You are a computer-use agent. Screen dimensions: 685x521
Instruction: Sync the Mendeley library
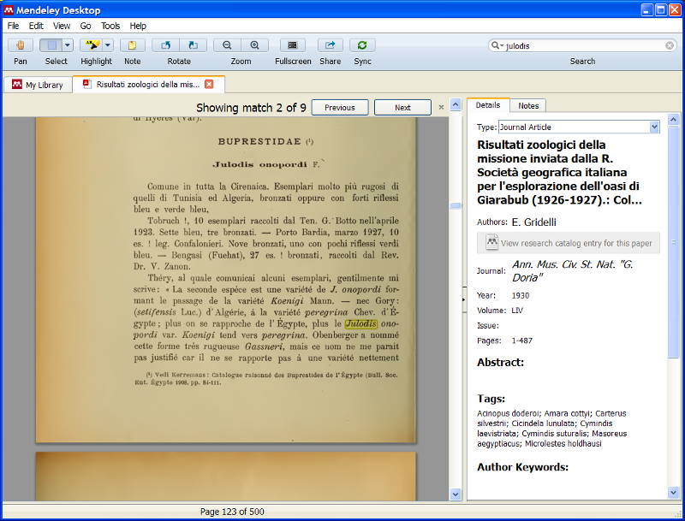362,45
